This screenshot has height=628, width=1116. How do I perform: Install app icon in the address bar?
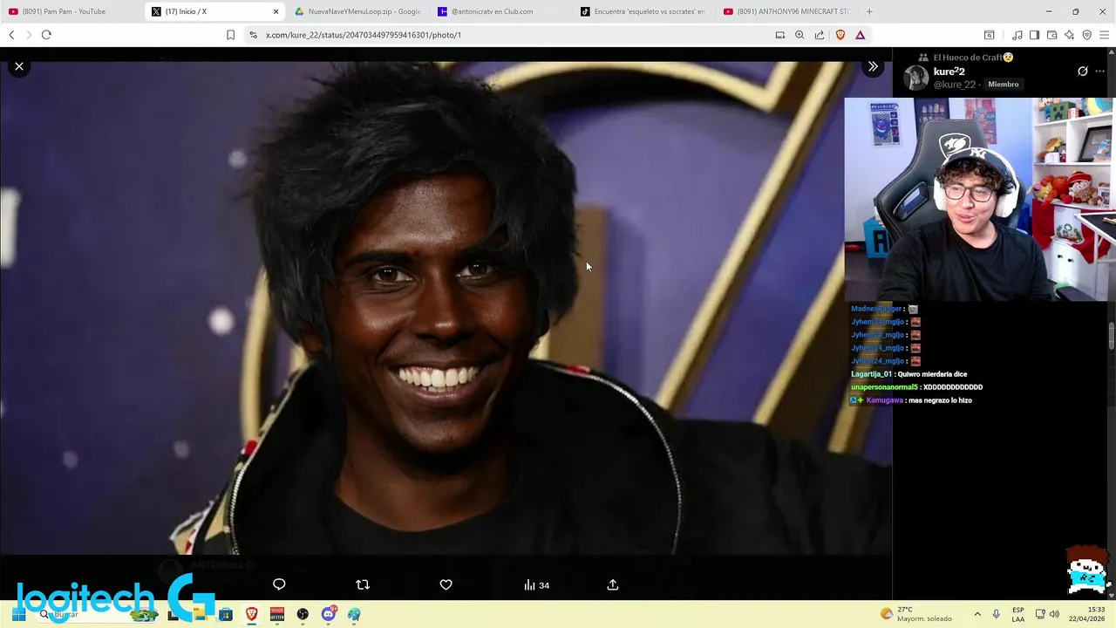[780, 35]
